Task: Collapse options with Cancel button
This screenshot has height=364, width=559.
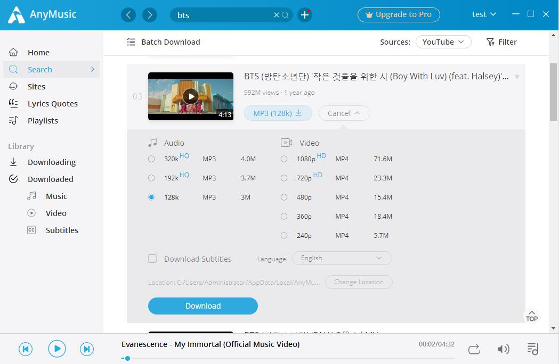Action: [344, 113]
